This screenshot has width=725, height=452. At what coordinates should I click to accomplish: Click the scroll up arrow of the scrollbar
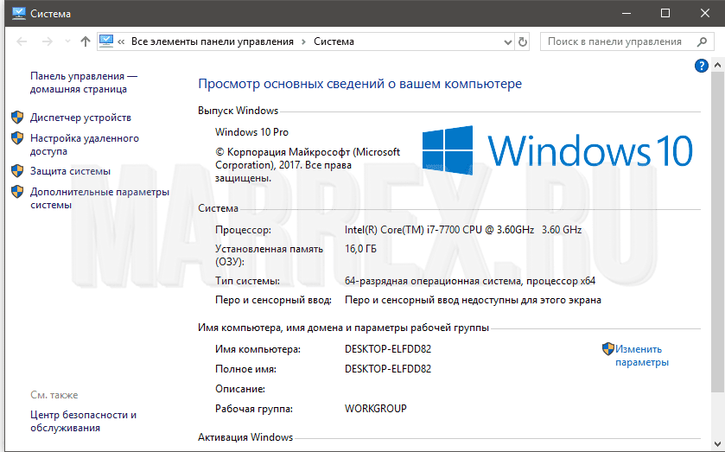click(x=717, y=65)
